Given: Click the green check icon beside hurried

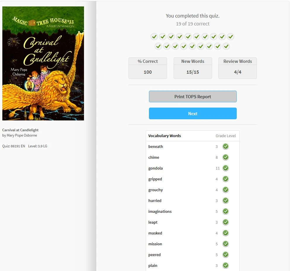Looking at the screenshot, I should pyautogui.click(x=225, y=201).
